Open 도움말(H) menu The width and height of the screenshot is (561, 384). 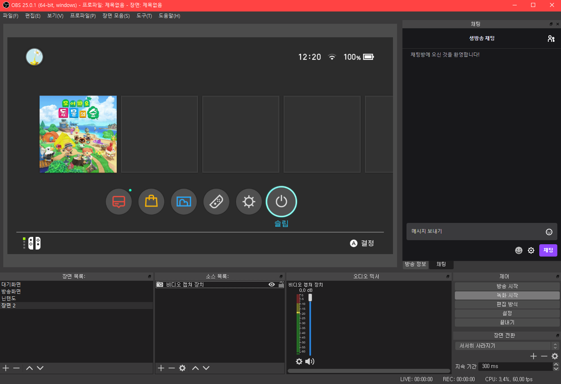coord(169,16)
